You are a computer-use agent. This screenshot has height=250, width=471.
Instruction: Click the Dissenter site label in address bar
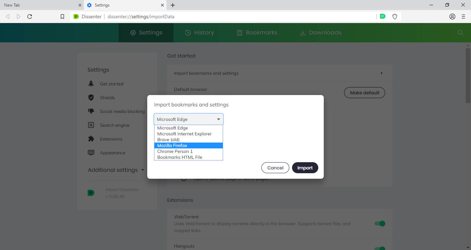[x=92, y=17]
